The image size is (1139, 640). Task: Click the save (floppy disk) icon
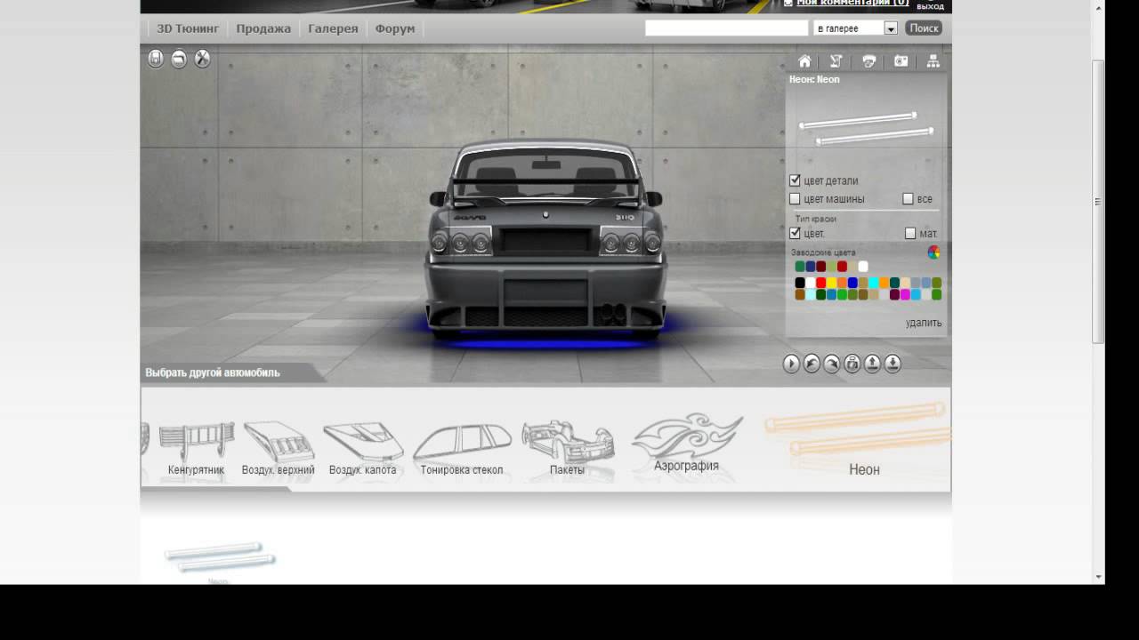pyautogui.click(x=156, y=60)
